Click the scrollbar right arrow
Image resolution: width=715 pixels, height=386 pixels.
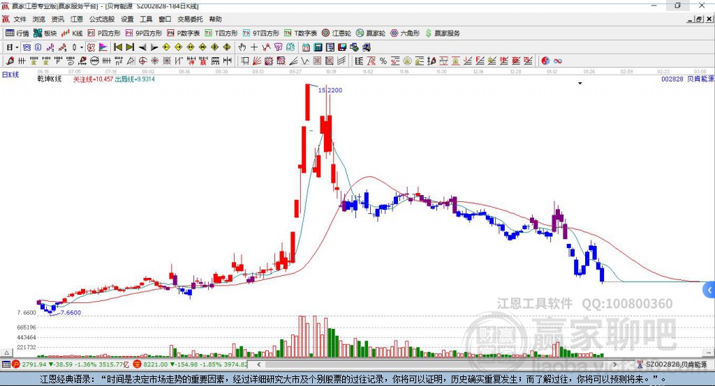[x=614, y=364]
